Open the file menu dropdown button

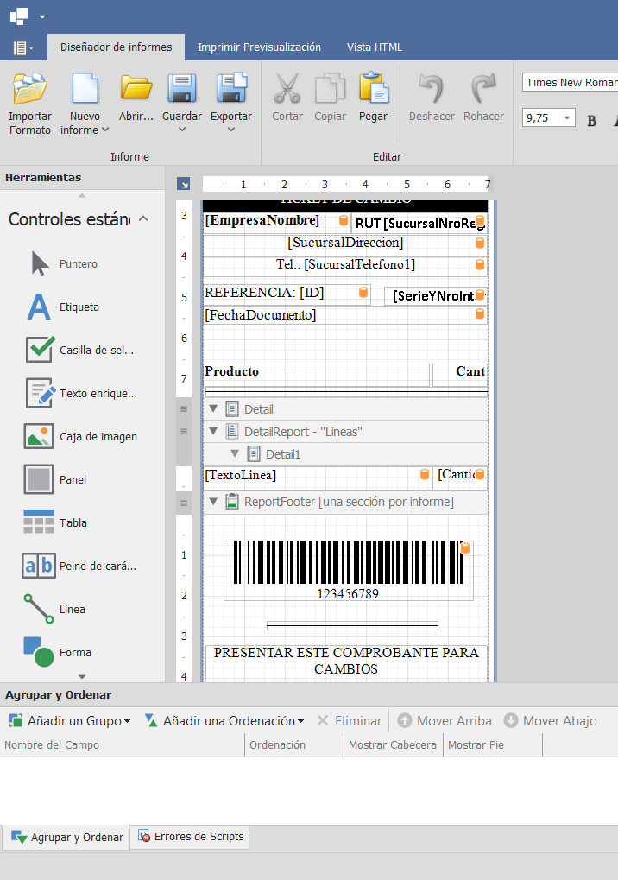click(x=23, y=48)
